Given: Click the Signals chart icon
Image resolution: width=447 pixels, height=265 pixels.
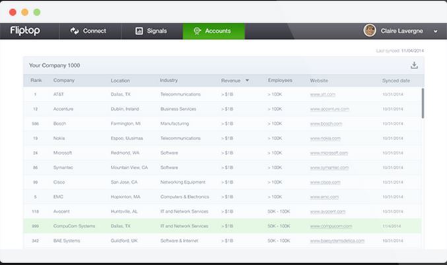Looking at the screenshot, I should click(139, 31).
